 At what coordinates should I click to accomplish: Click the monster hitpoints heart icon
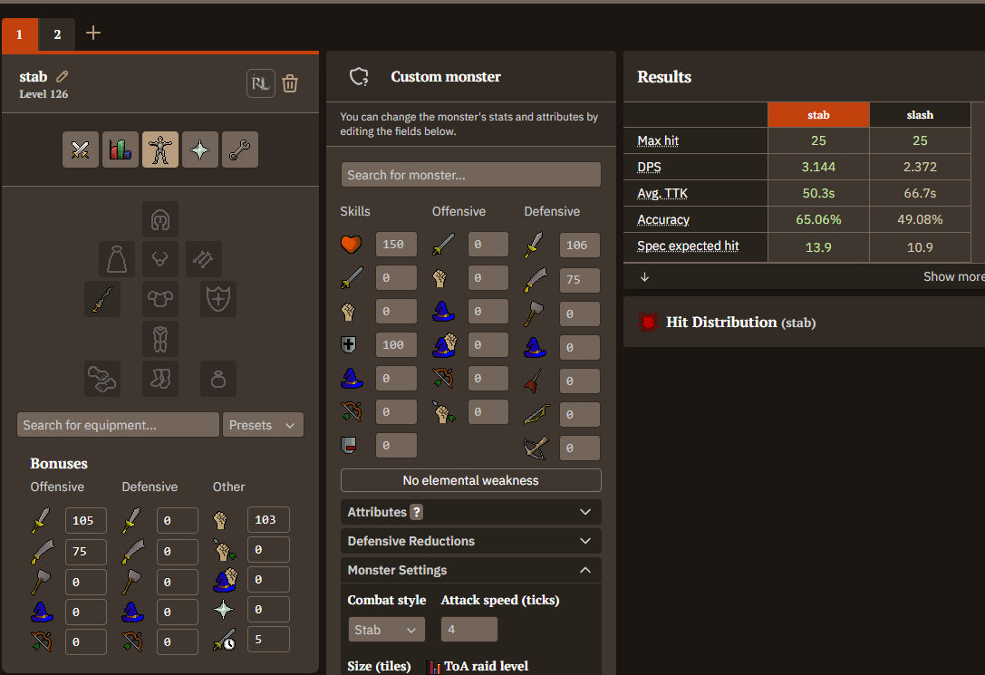point(352,245)
